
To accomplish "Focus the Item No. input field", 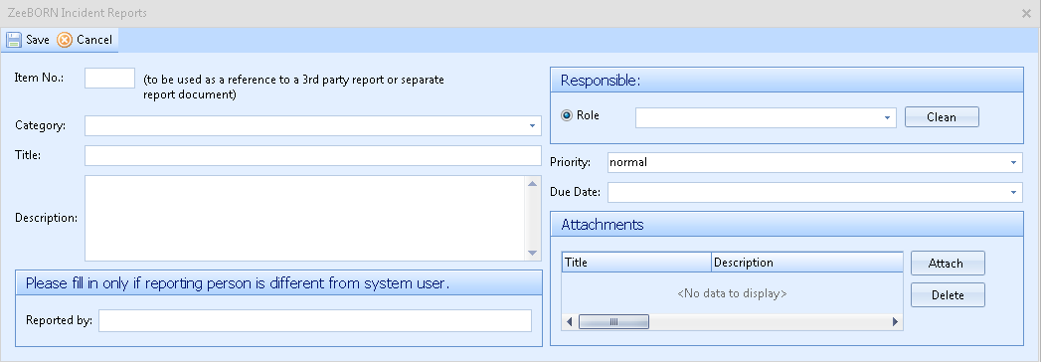I will coord(110,78).
